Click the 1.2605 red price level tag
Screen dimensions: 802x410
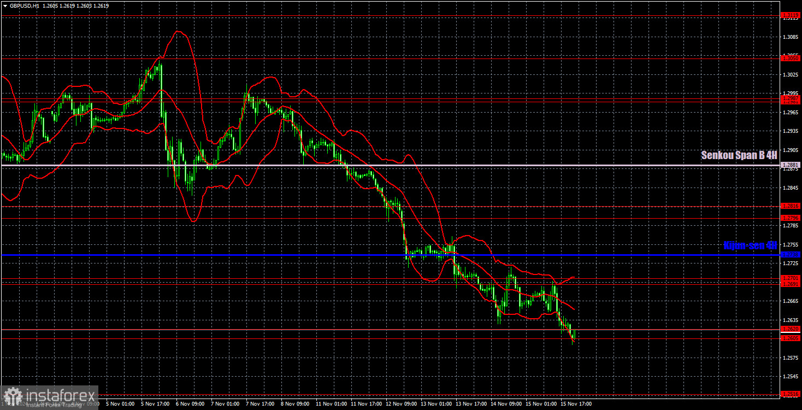coord(791,338)
